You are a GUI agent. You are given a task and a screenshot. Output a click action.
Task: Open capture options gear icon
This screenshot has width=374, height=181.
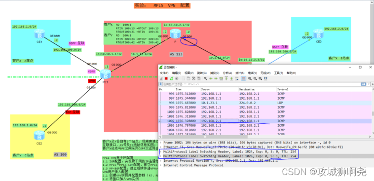pyautogui.click(x=177, y=78)
